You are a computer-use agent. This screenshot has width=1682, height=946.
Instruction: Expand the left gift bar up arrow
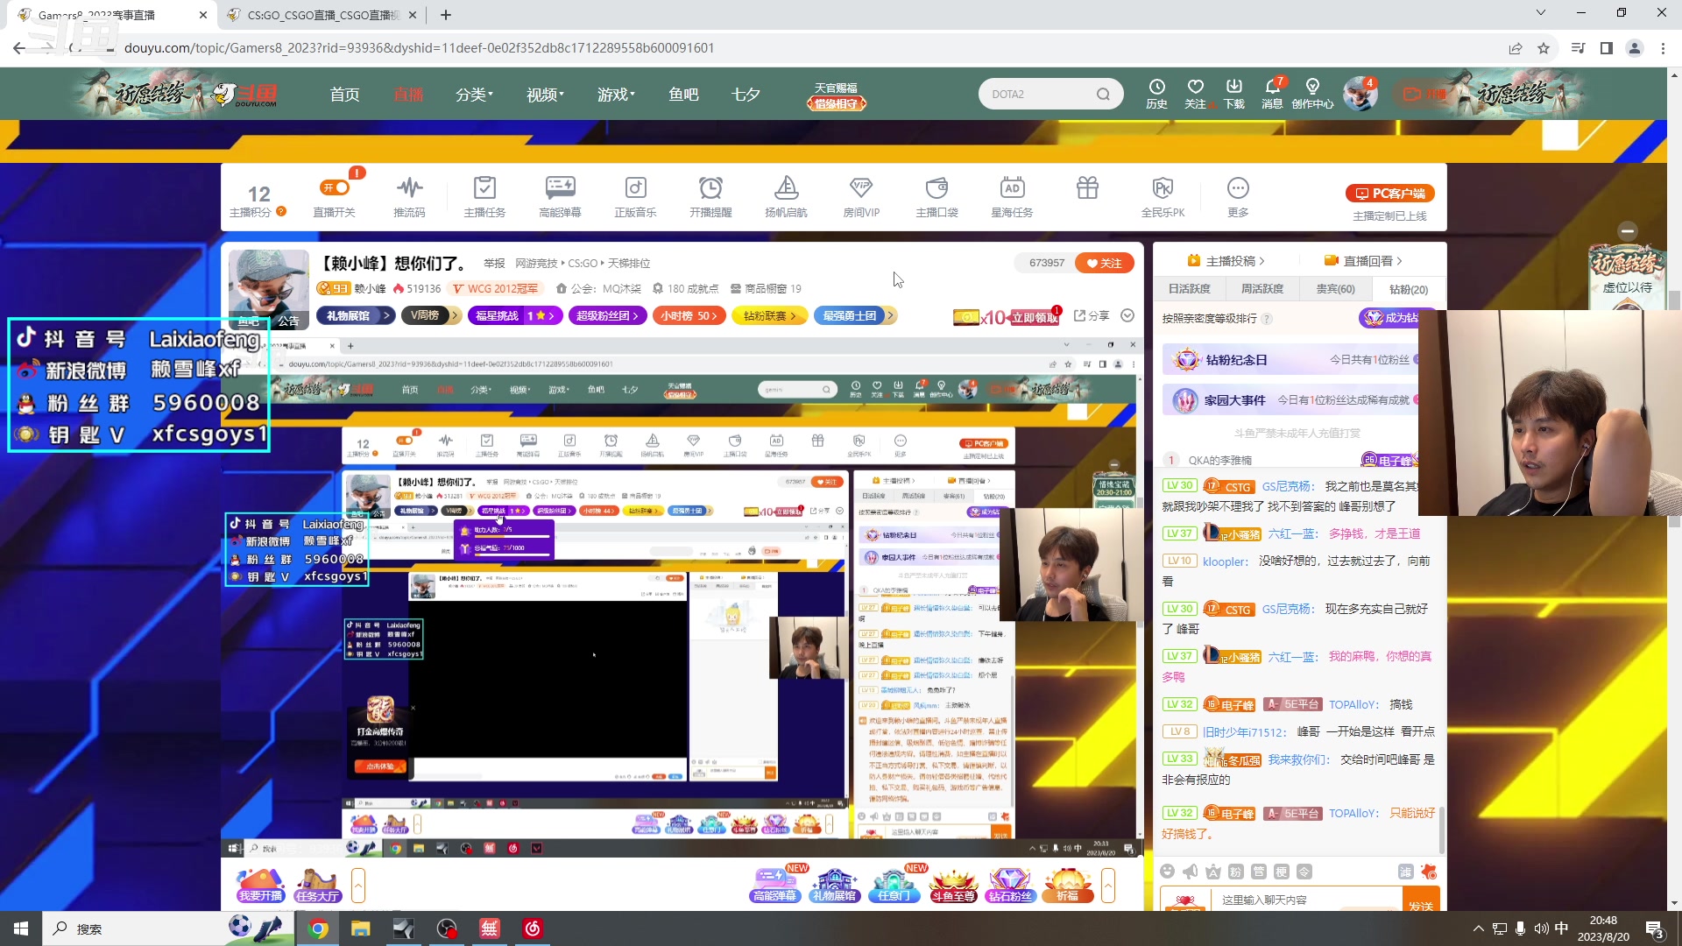click(357, 886)
